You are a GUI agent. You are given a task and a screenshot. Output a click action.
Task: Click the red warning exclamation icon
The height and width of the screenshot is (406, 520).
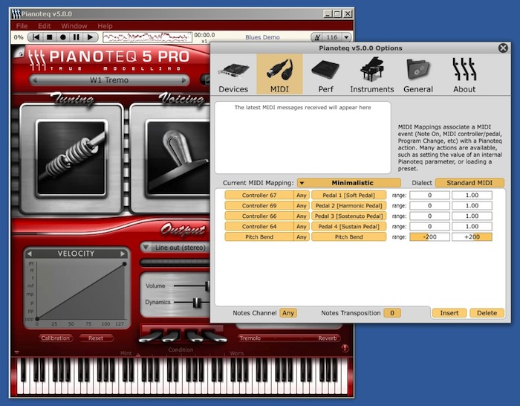click(345, 348)
